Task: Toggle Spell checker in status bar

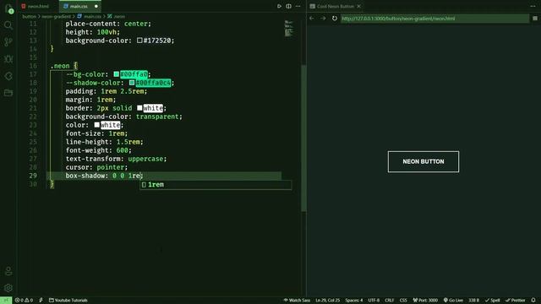Action: (493, 301)
